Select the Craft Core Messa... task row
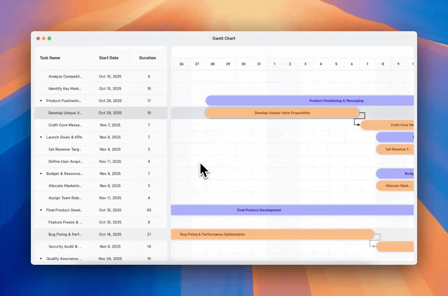This screenshot has width=448, height=296. (x=100, y=125)
